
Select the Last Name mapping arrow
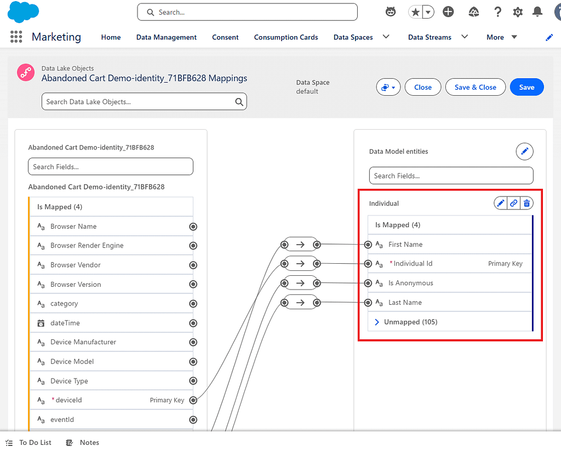300,303
